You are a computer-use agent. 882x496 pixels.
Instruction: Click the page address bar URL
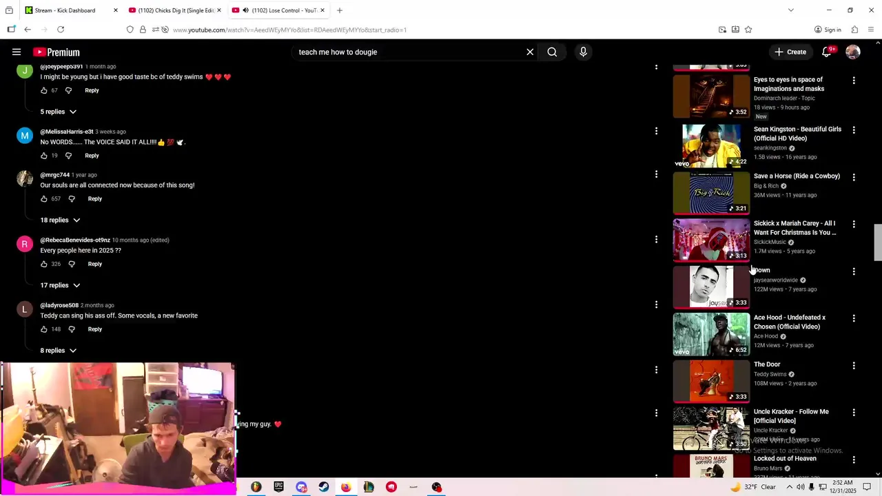click(x=289, y=30)
